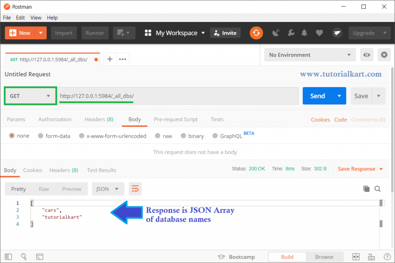Click the sync icon in the header

256,33
